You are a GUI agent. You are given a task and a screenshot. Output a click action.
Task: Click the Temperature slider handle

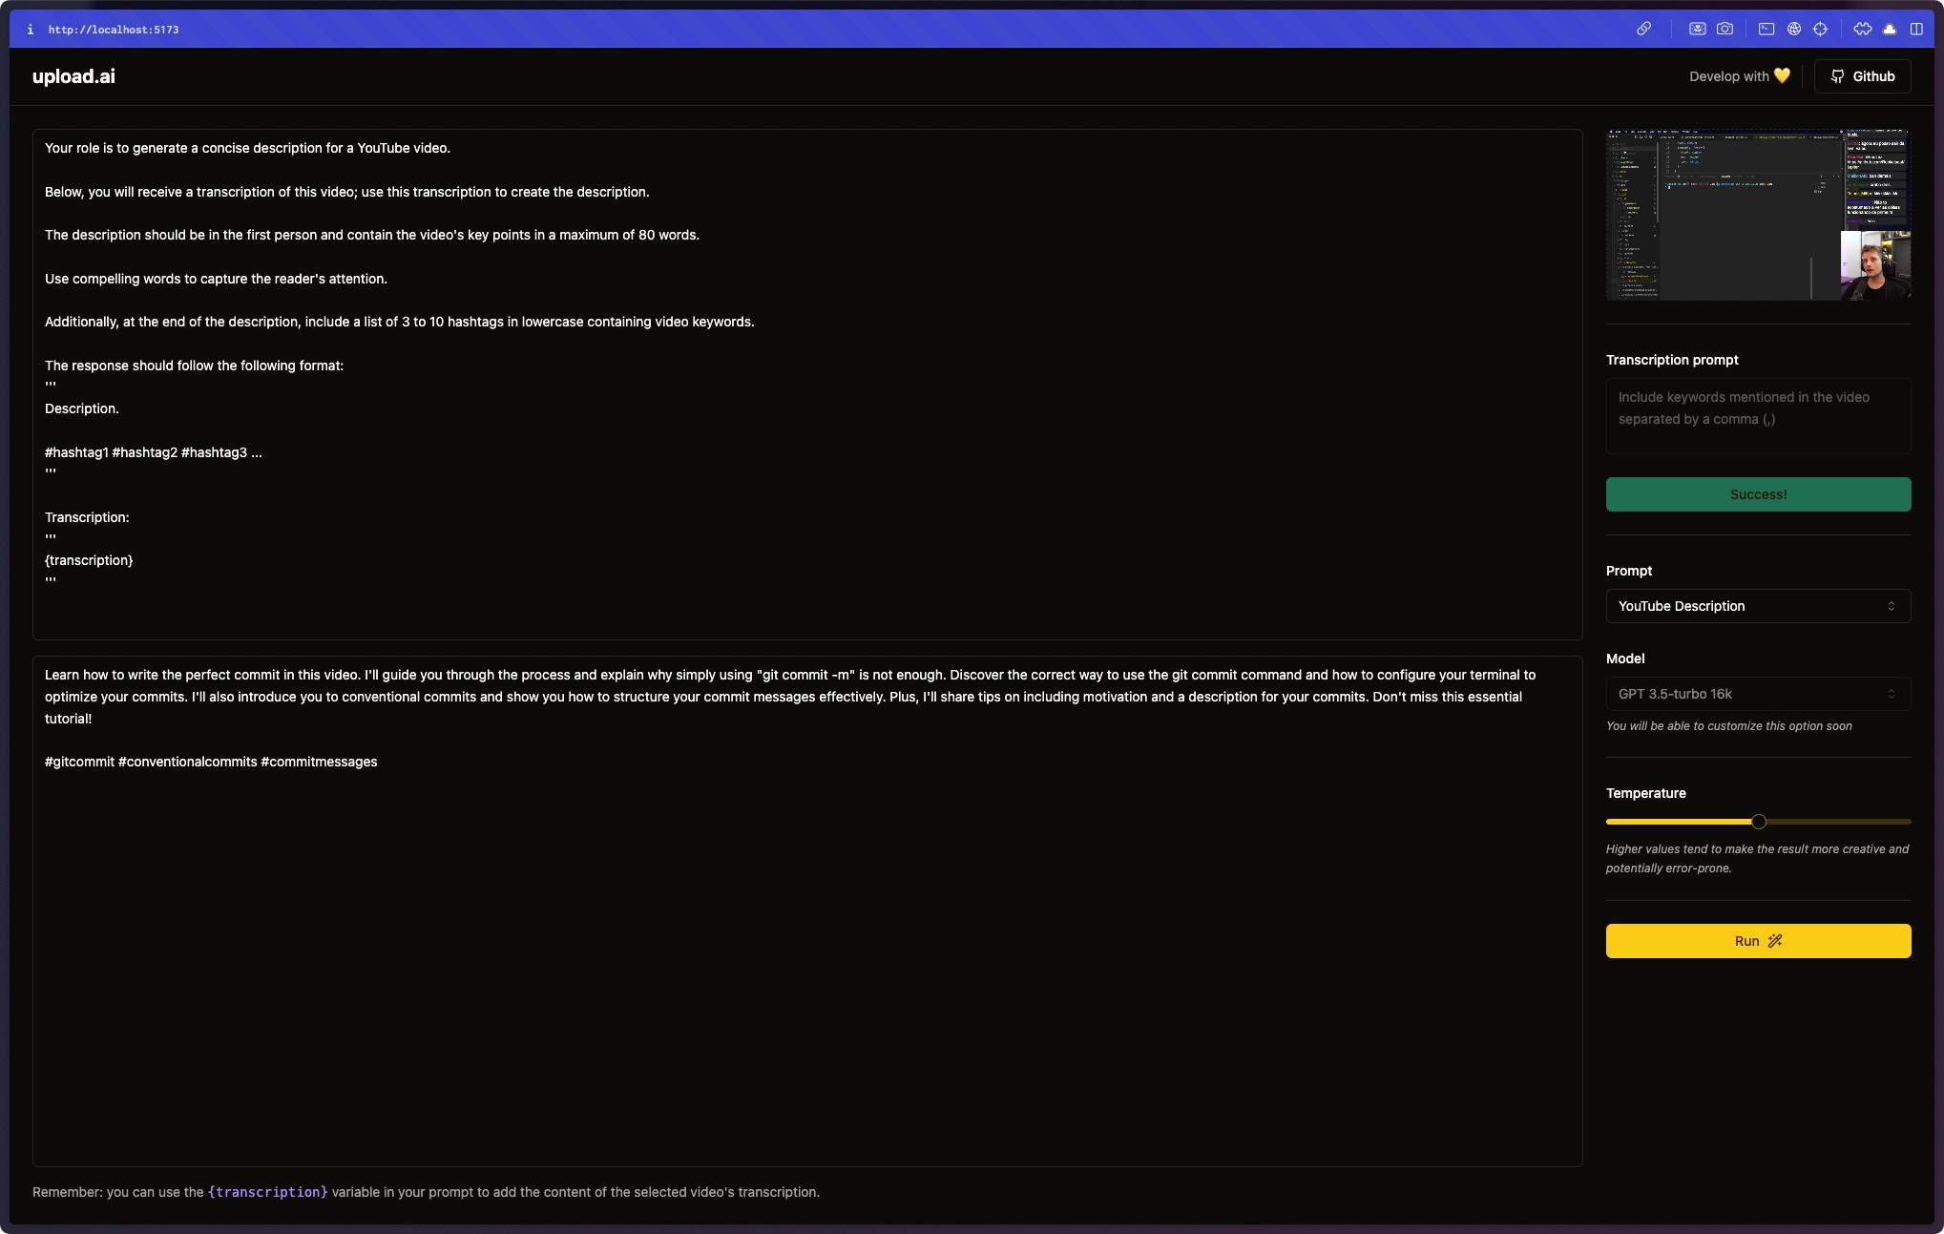1759,822
